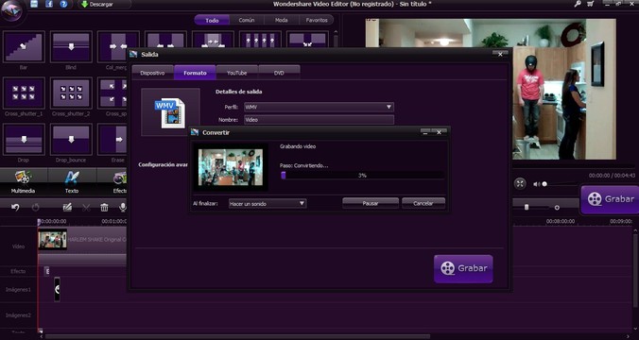
Task: Open the Perfil WMV dropdown
Action: [319, 107]
